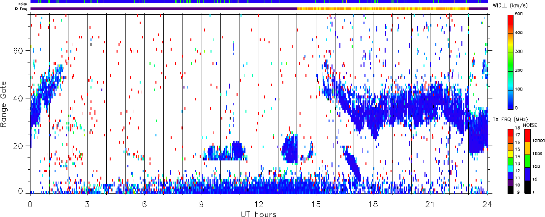
Task: Pick the red top segment of WID colorbar
Action: (510, 24)
